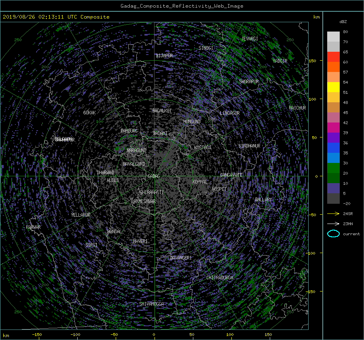The image size is (364, 340).
Task: Click the BADAMI city label
Action: [160, 133]
